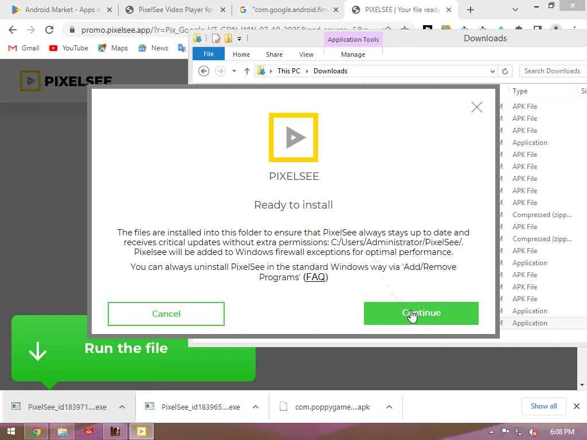Screen dimensions: 587x440
Task: Click Action Center flag tray icon
Action: pyautogui.click(x=505, y=432)
